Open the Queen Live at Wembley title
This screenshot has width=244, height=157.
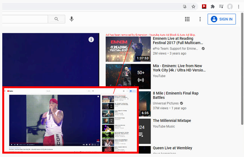coord(173,148)
